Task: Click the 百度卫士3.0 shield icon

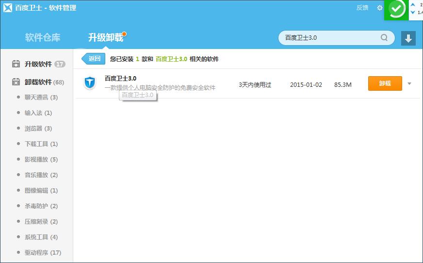Action: pyautogui.click(x=90, y=82)
